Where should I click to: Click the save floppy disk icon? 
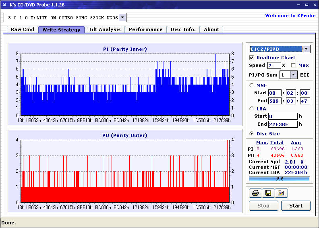coord(268,193)
